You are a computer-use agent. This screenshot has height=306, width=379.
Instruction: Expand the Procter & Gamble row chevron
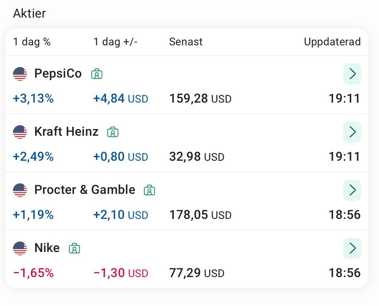352,190
